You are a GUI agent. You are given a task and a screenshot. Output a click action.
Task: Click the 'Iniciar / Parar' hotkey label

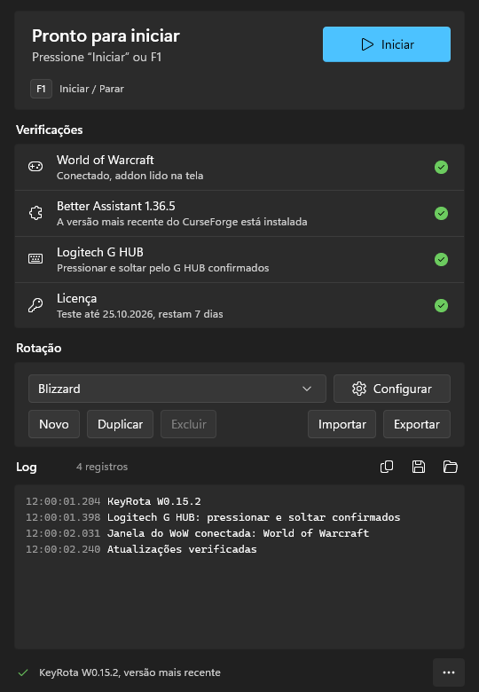coord(91,89)
